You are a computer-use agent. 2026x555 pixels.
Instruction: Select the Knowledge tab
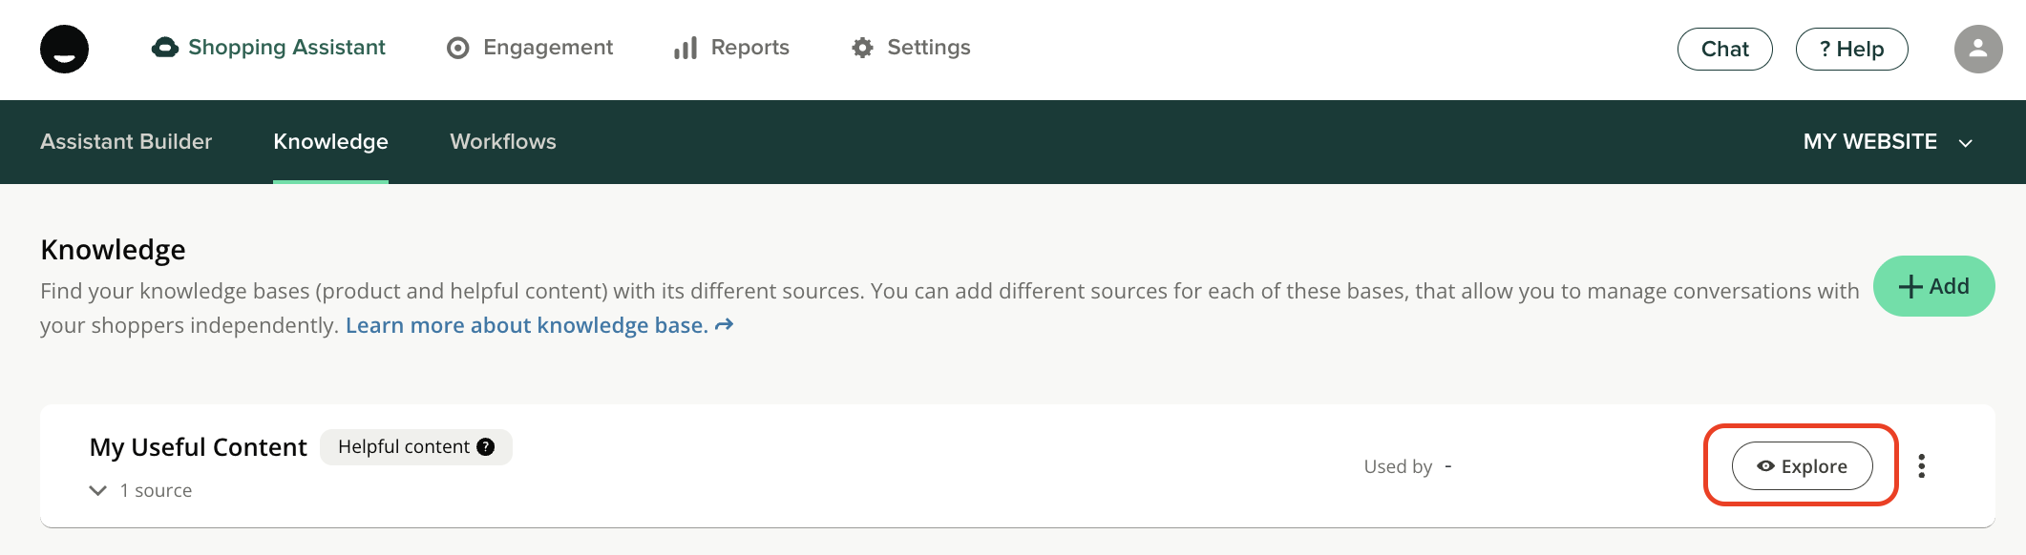coord(330,142)
